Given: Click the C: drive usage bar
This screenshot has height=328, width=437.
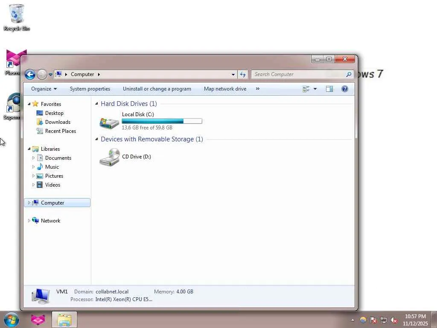Looking at the screenshot, I should (162, 121).
